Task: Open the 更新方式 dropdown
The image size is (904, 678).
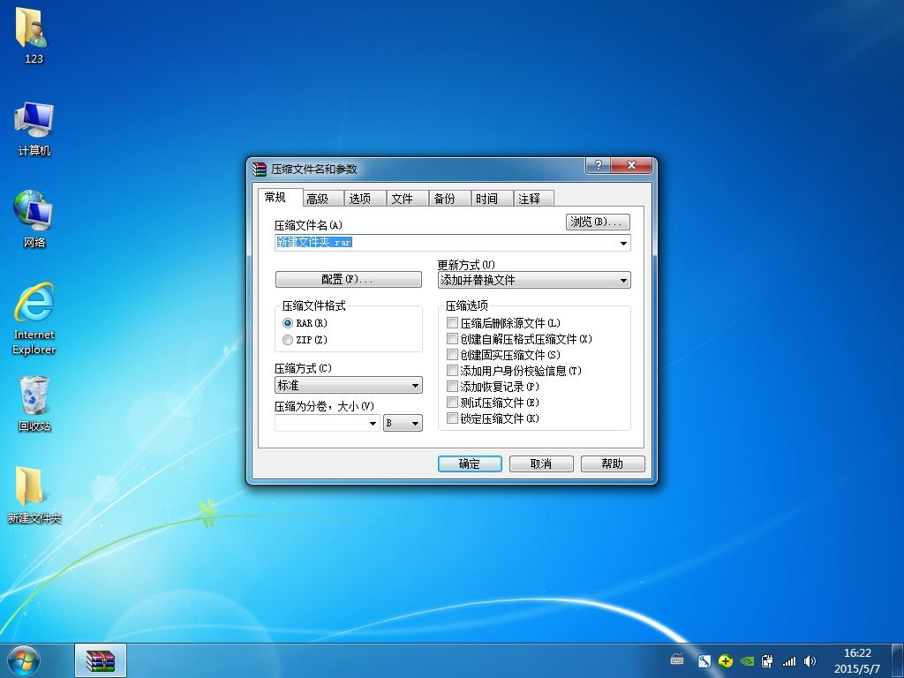Action: [534, 280]
